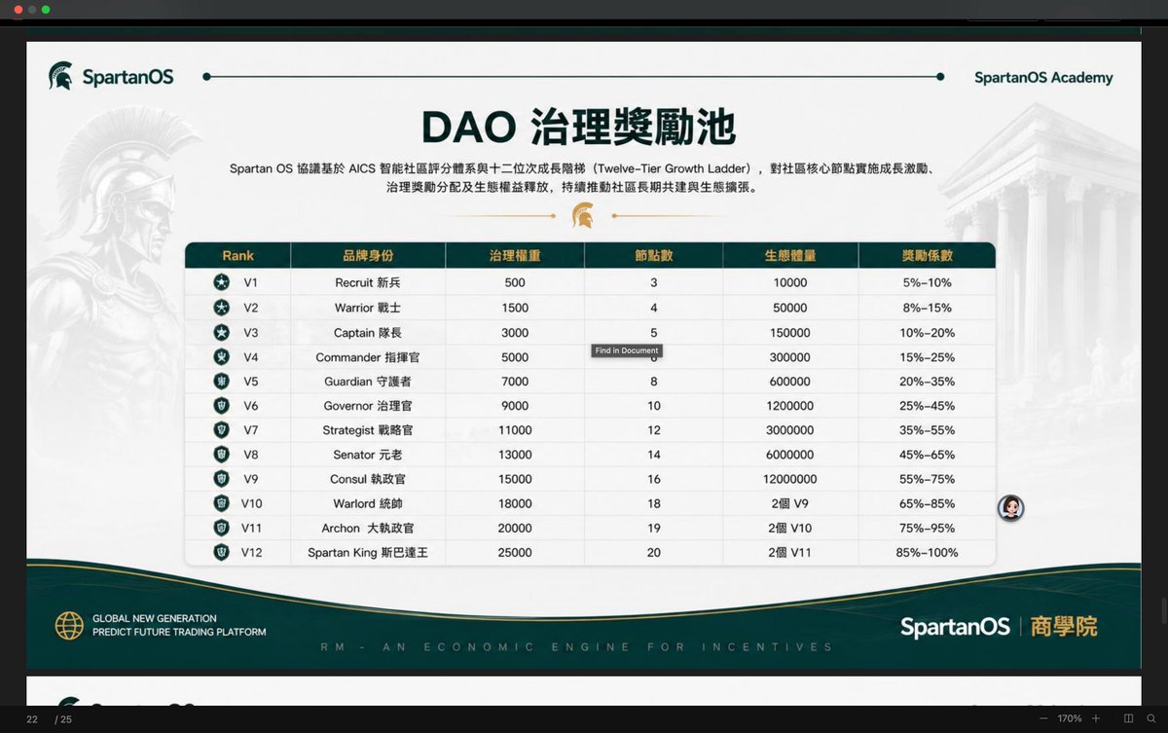Viewport: 1168px width, 733px height.
Task: Click the Captain 隊長 cell
Action: (368, 332)
